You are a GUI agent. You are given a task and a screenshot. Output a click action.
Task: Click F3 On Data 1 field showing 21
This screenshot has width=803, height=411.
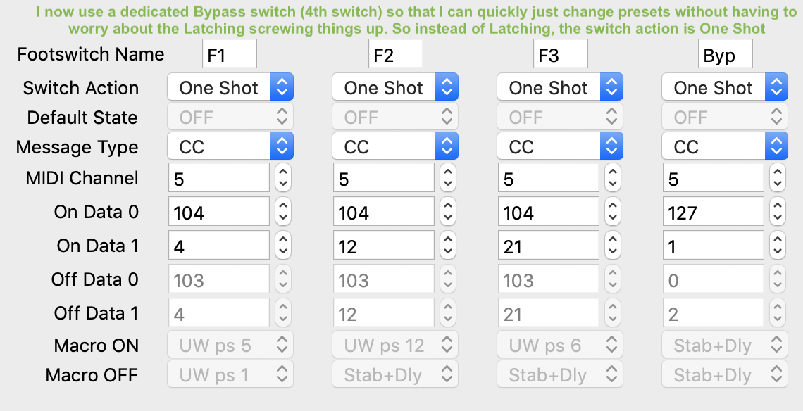549,245
